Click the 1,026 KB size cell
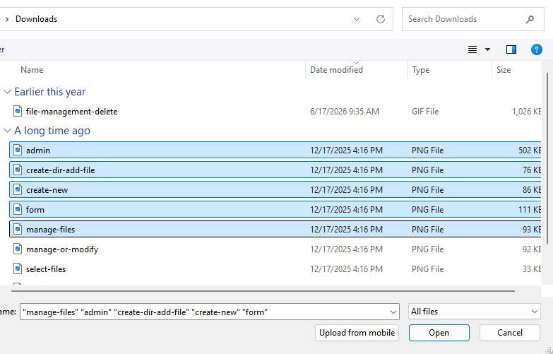This screenshot has width=553, height=354. 527,112
